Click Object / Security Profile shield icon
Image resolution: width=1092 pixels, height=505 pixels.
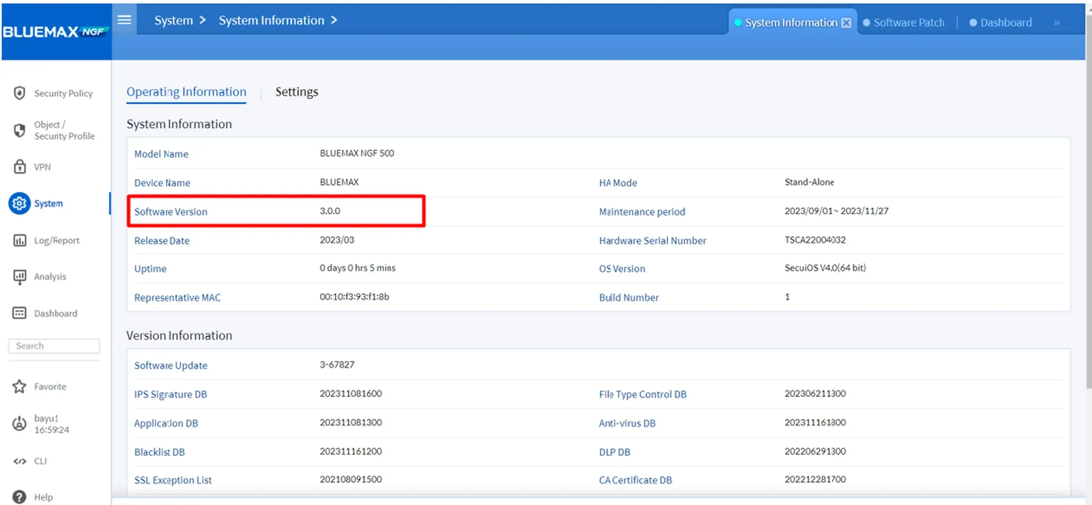click(x=19, y=130)
